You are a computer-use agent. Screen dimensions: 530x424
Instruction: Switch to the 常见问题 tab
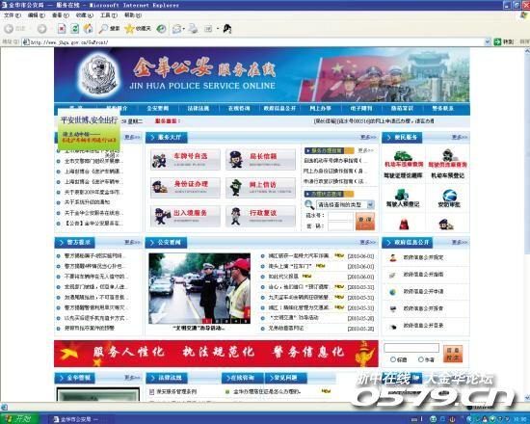(x=285, y=378)
